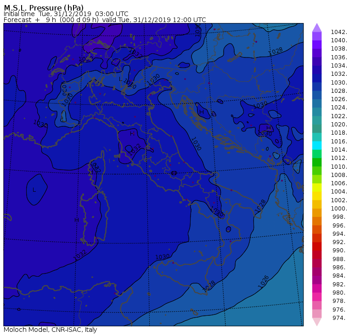The width and height of the screenshot is (349, 336).
Task: Click the 1008. colorbar label
Action: coord(339,175)
